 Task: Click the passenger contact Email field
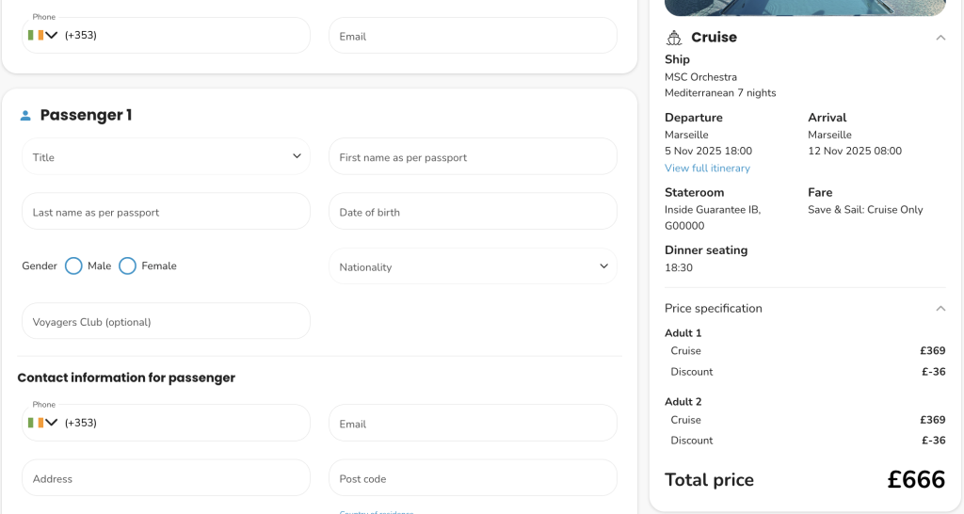(473, 423)
